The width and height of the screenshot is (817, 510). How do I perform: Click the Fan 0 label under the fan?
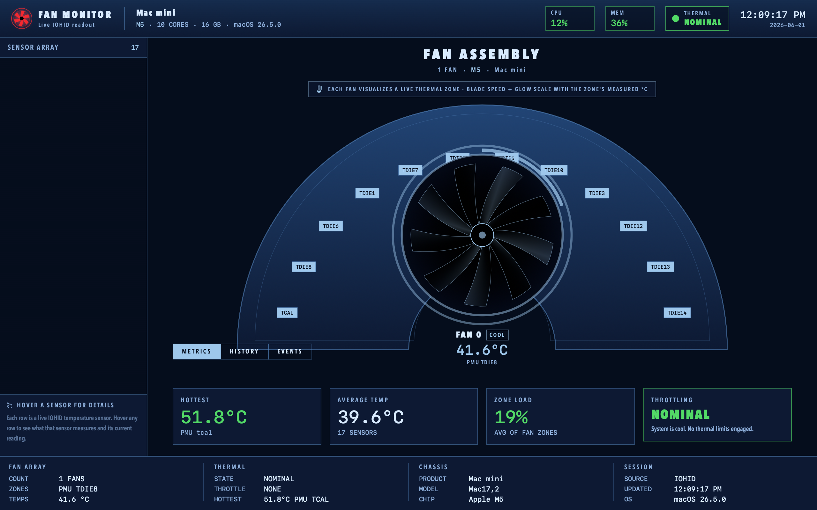(468, 335)
